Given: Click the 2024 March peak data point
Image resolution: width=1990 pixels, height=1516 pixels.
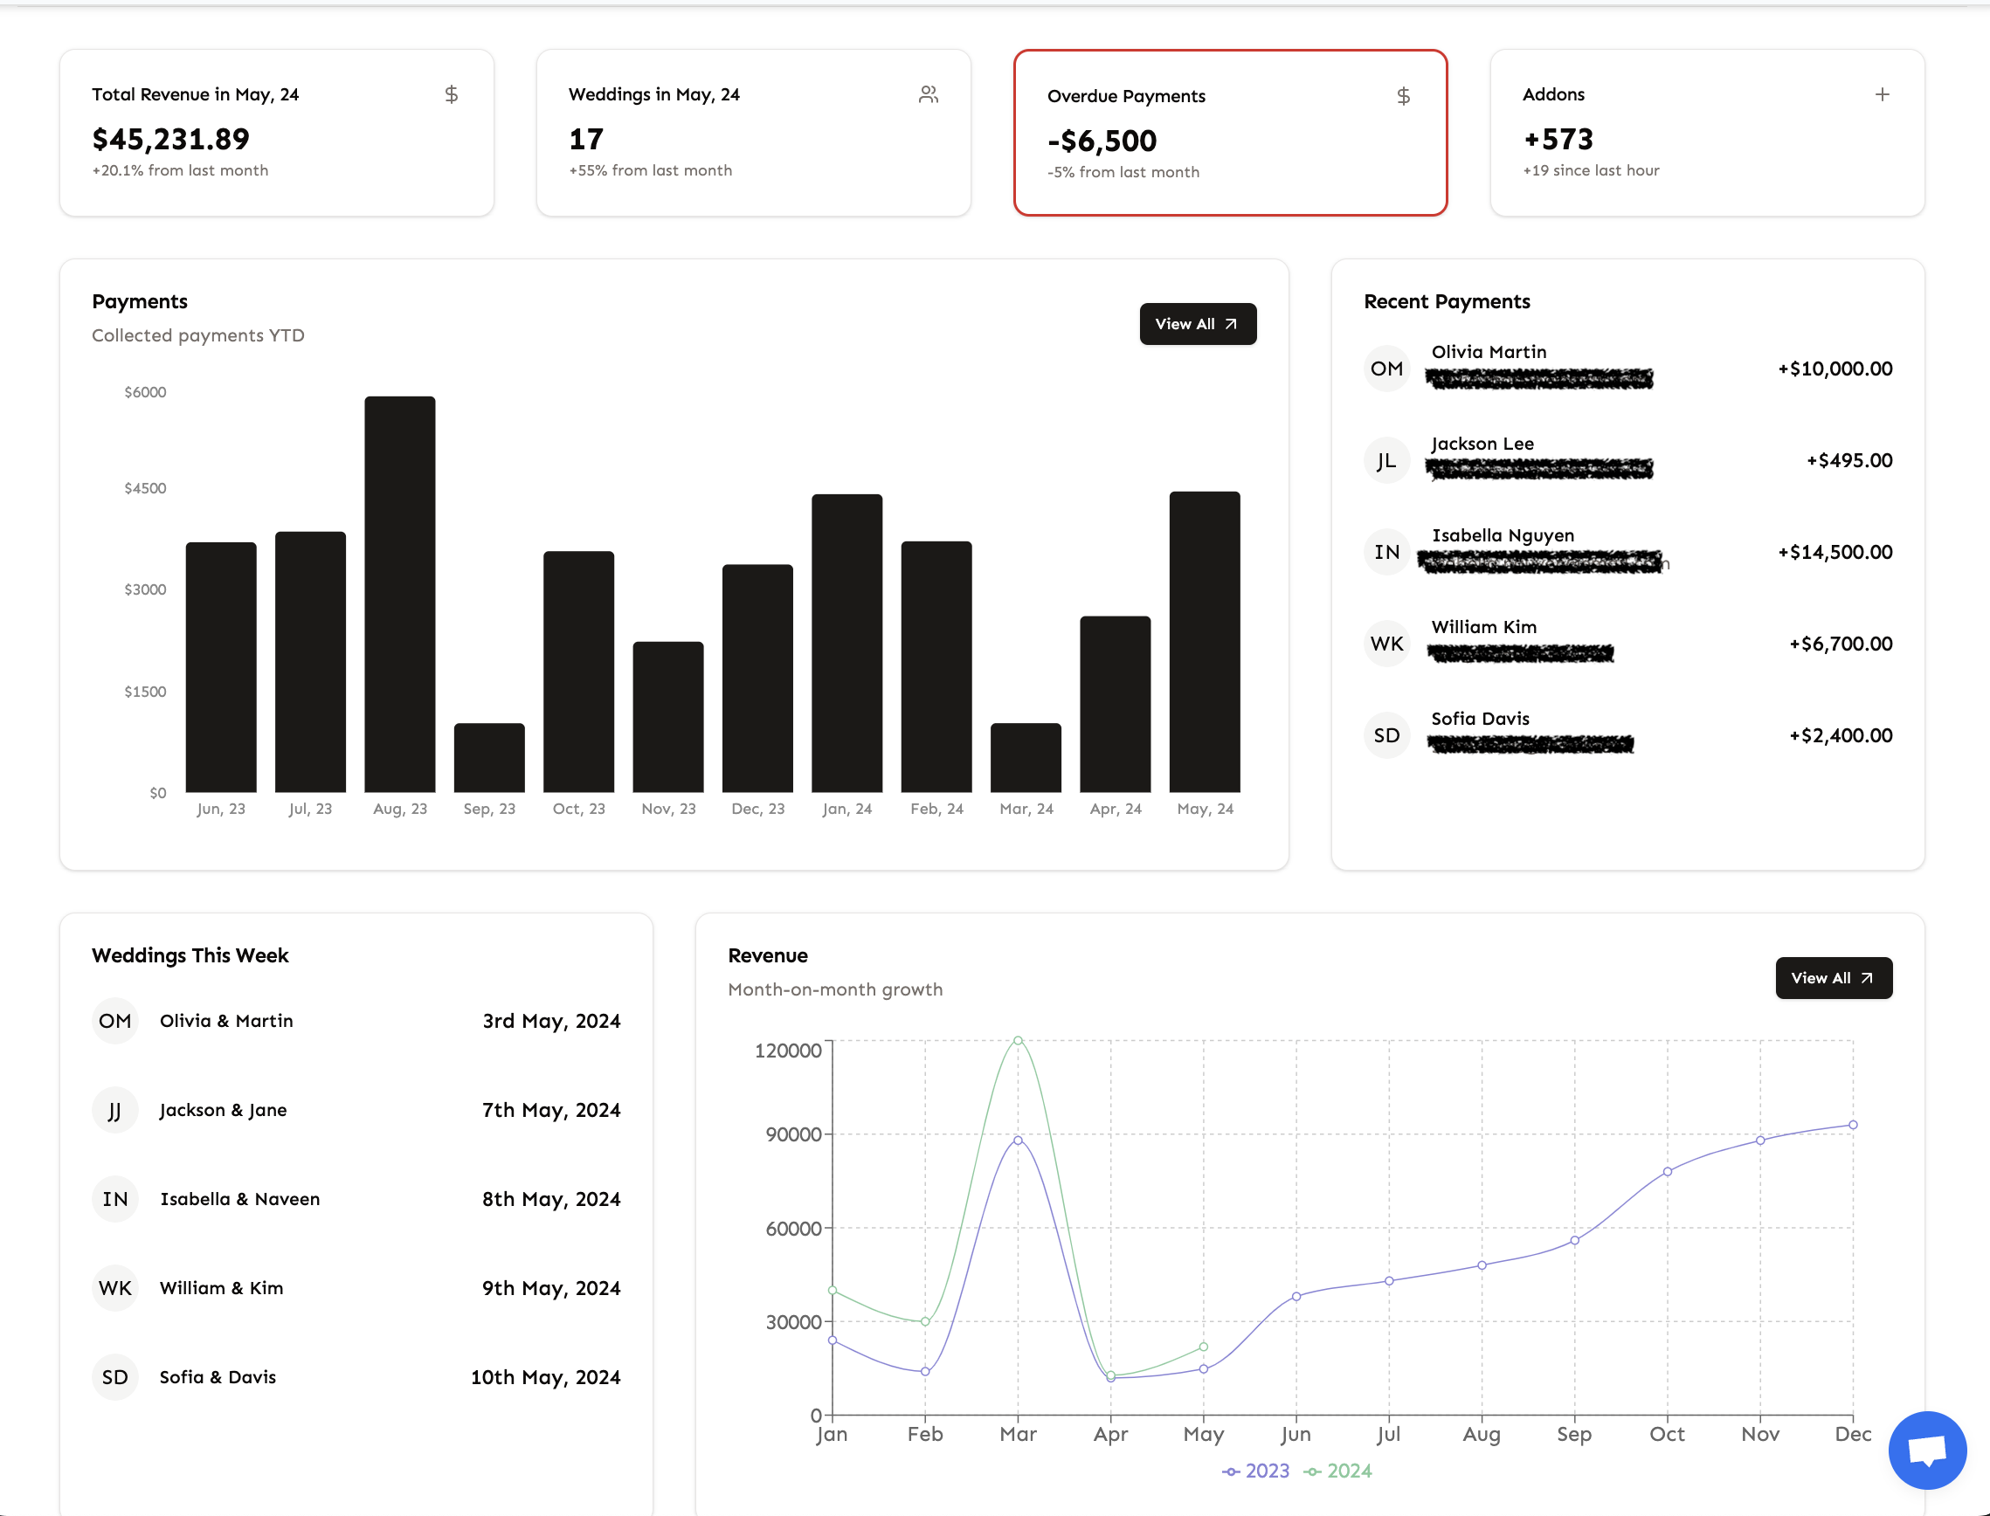Looking at the screenshot, I should pyautogui.click(x=1018, y=1040).
